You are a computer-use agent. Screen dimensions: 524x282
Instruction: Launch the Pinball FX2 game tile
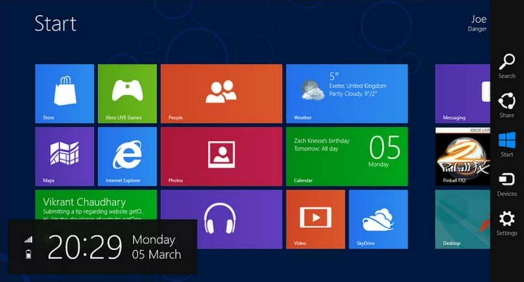pos(463,156)
